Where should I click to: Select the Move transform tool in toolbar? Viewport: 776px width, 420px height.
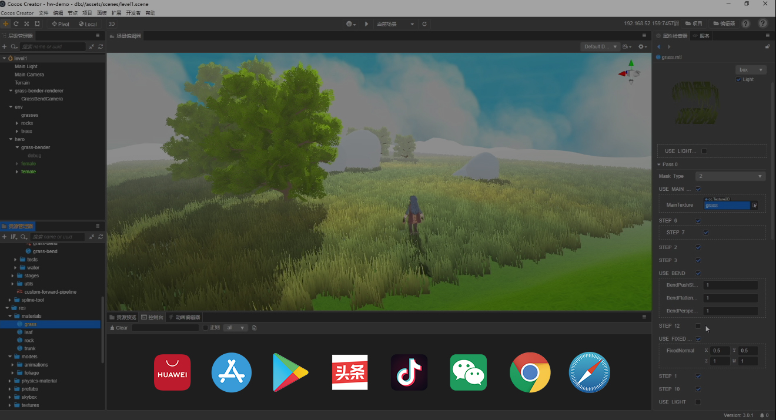6,24
